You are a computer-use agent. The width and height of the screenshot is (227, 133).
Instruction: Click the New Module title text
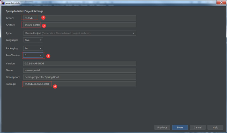pos(13,3)
